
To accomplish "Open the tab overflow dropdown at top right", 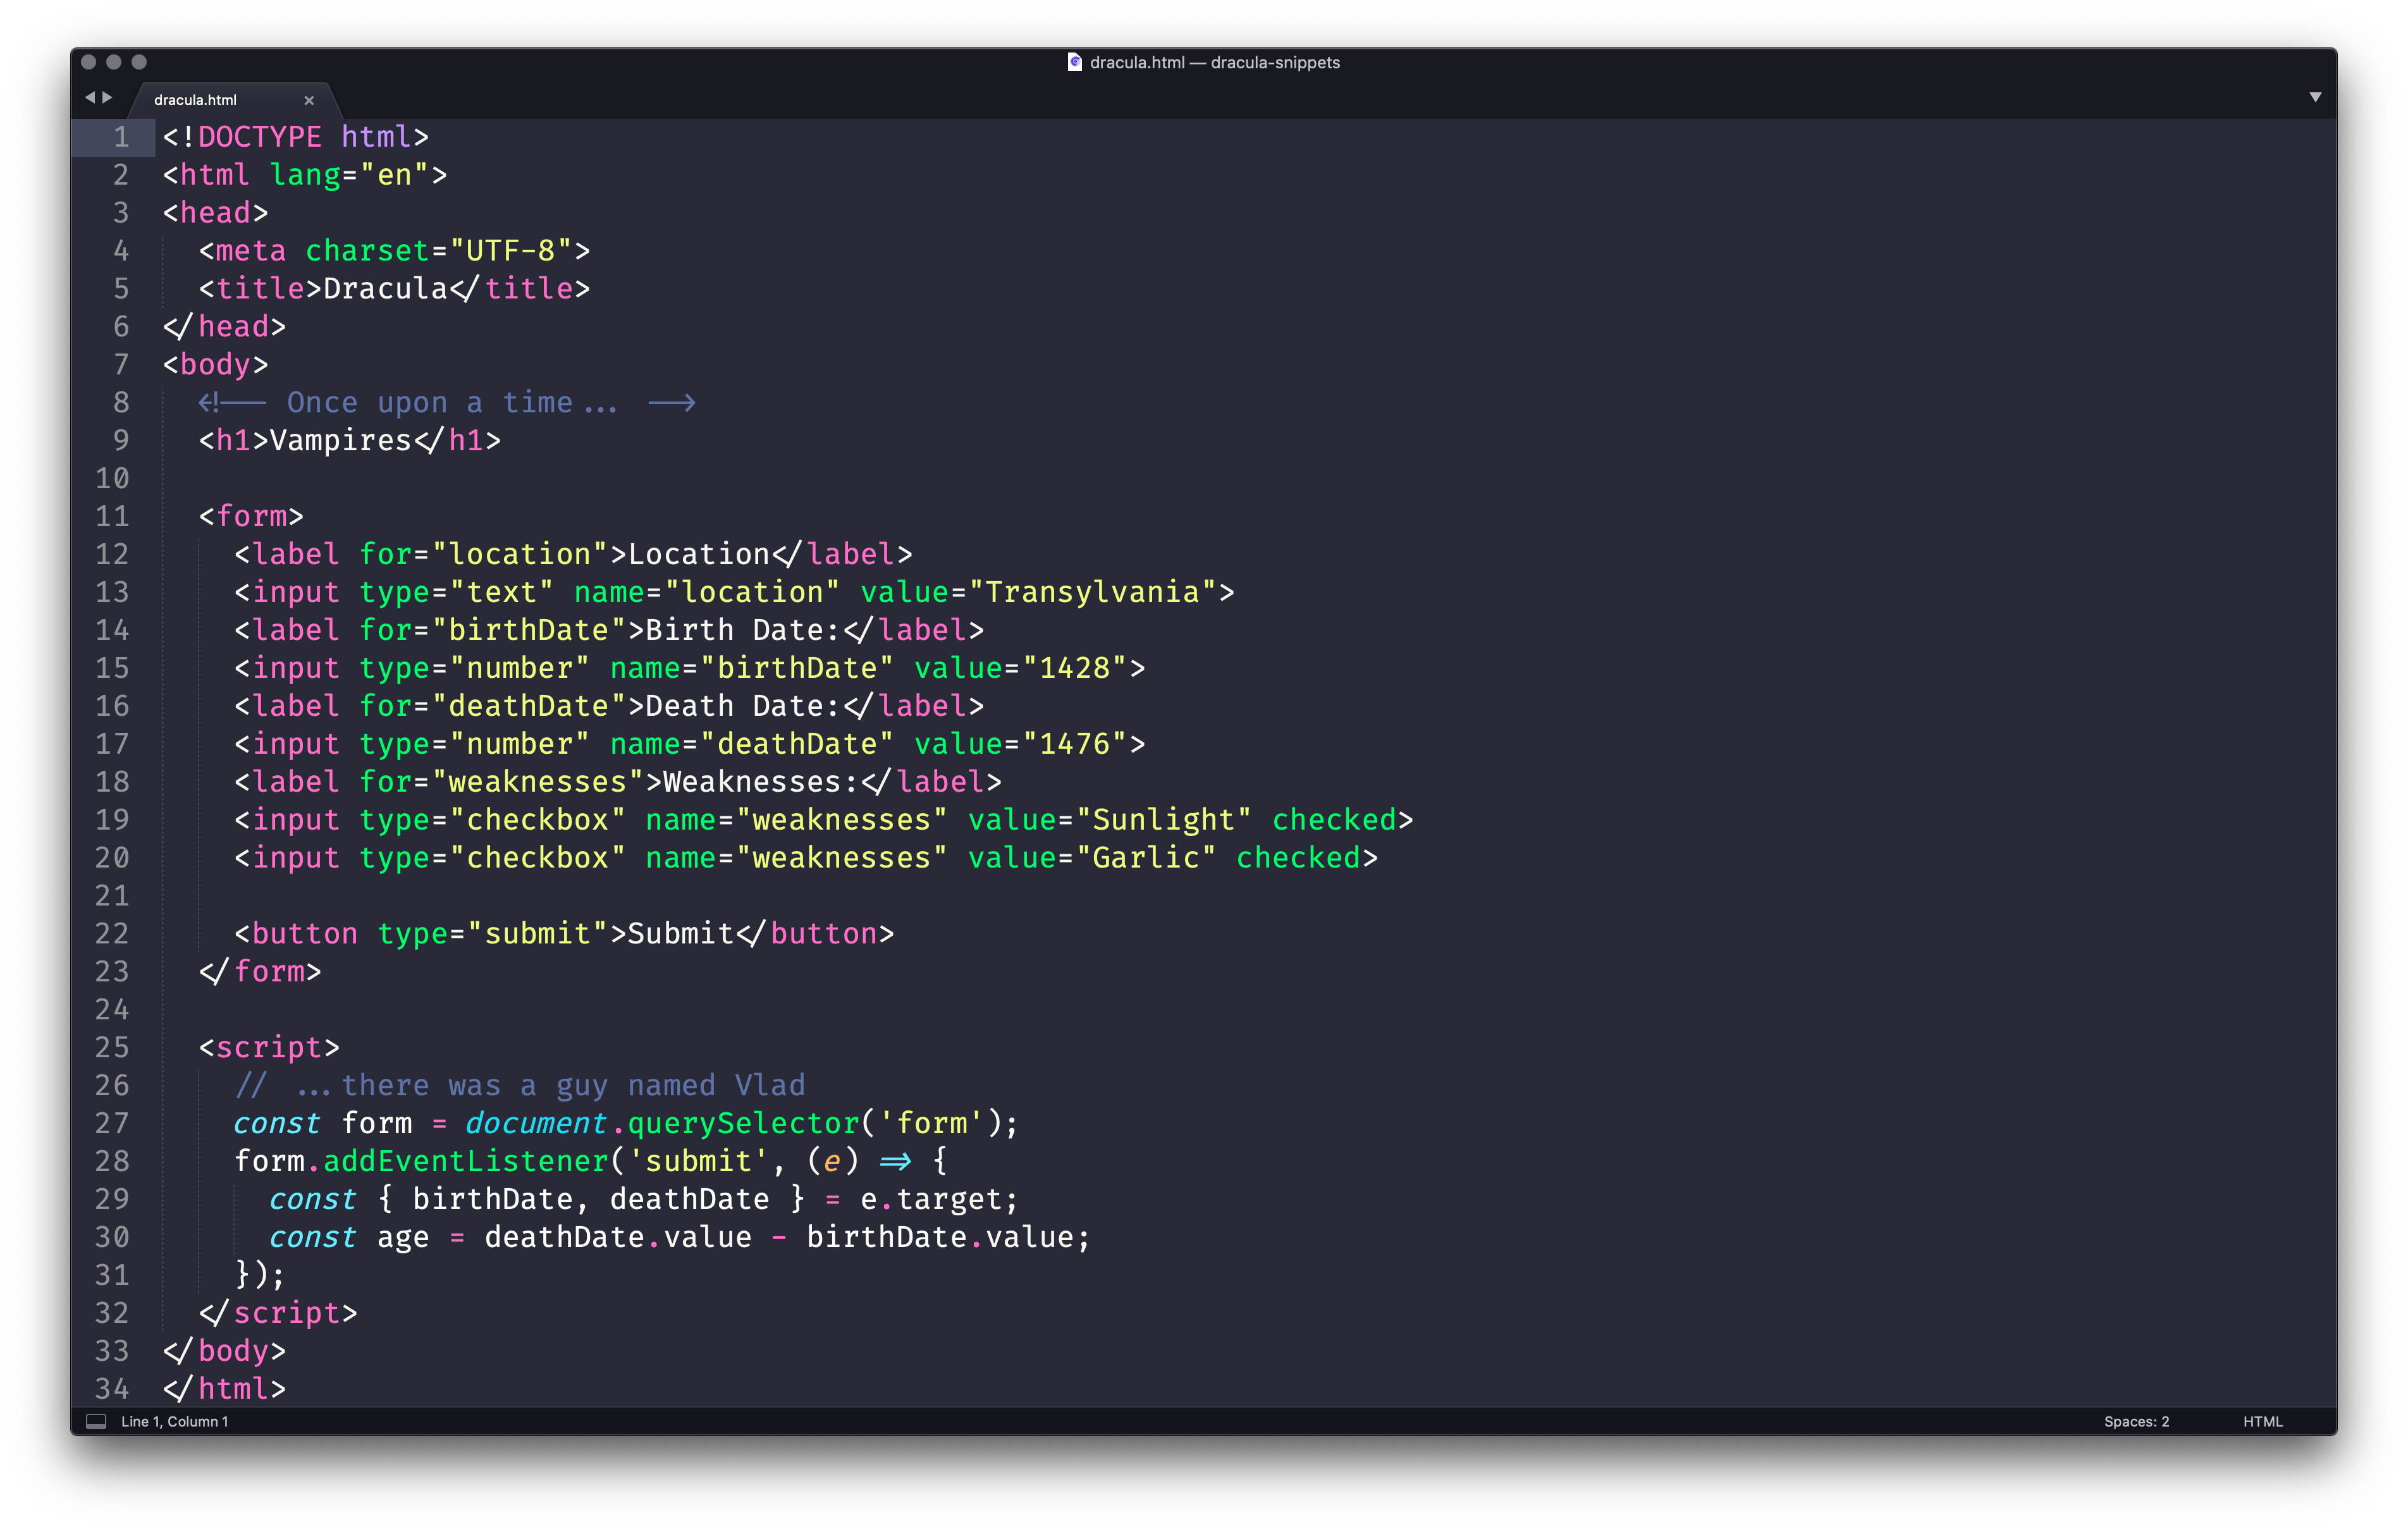I will pos(2316,97).
